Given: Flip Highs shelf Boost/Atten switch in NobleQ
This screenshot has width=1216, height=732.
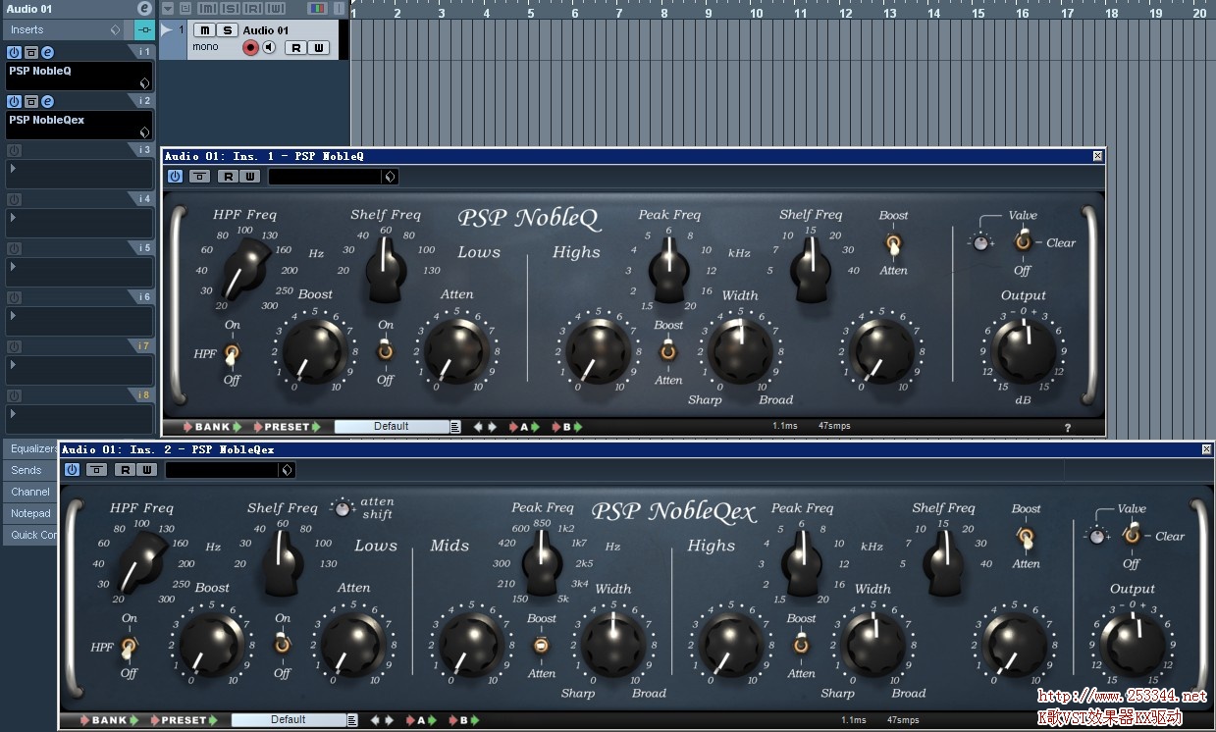Looking at the screenshot, I should pyautogui.click(x=893, y=243).
